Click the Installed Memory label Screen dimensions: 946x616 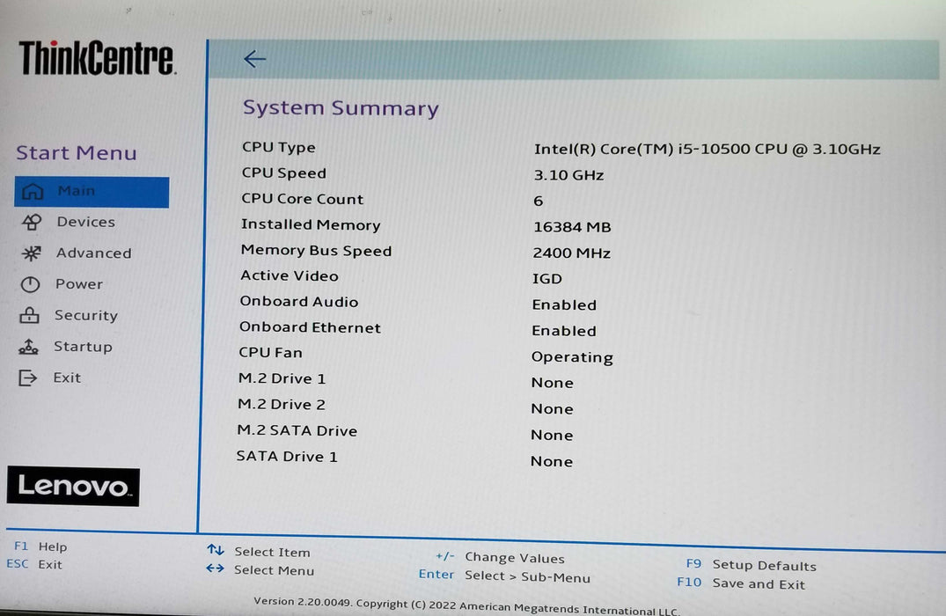point(311,224)
